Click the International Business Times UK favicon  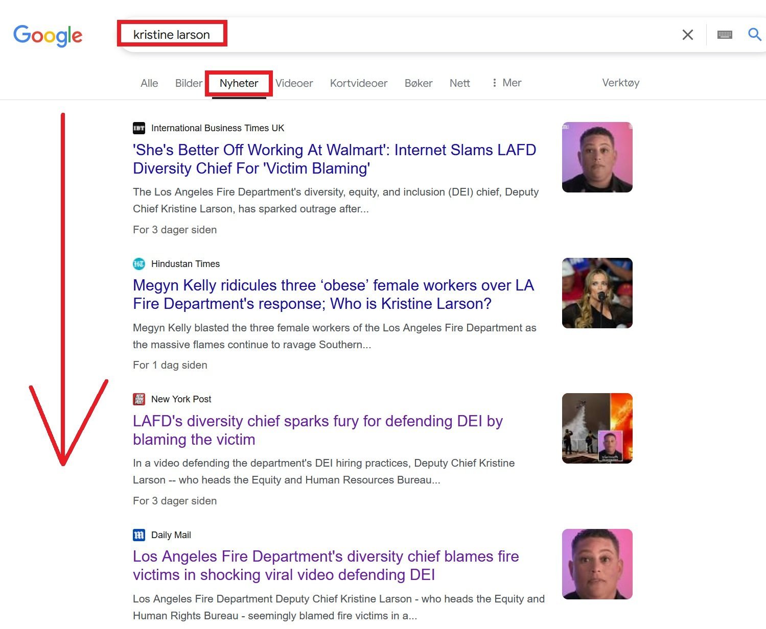coord(139,128)
